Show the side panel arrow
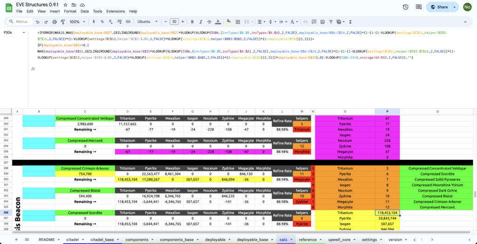477x244 pixels. (x=470, y=239)
